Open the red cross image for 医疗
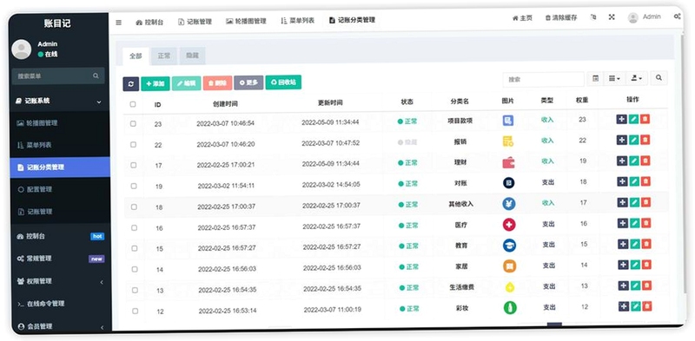The height and width of the screenshot is (341, 695). coord(509,225)
